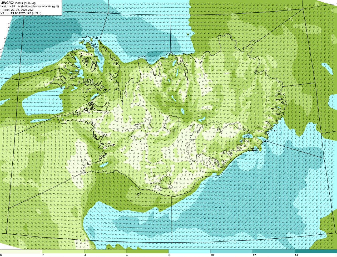337x257 pixels.
Task: Click the 'VT: þri. 24.06.2025 12Z (+39 h)' line
Action: pos(21,13)
